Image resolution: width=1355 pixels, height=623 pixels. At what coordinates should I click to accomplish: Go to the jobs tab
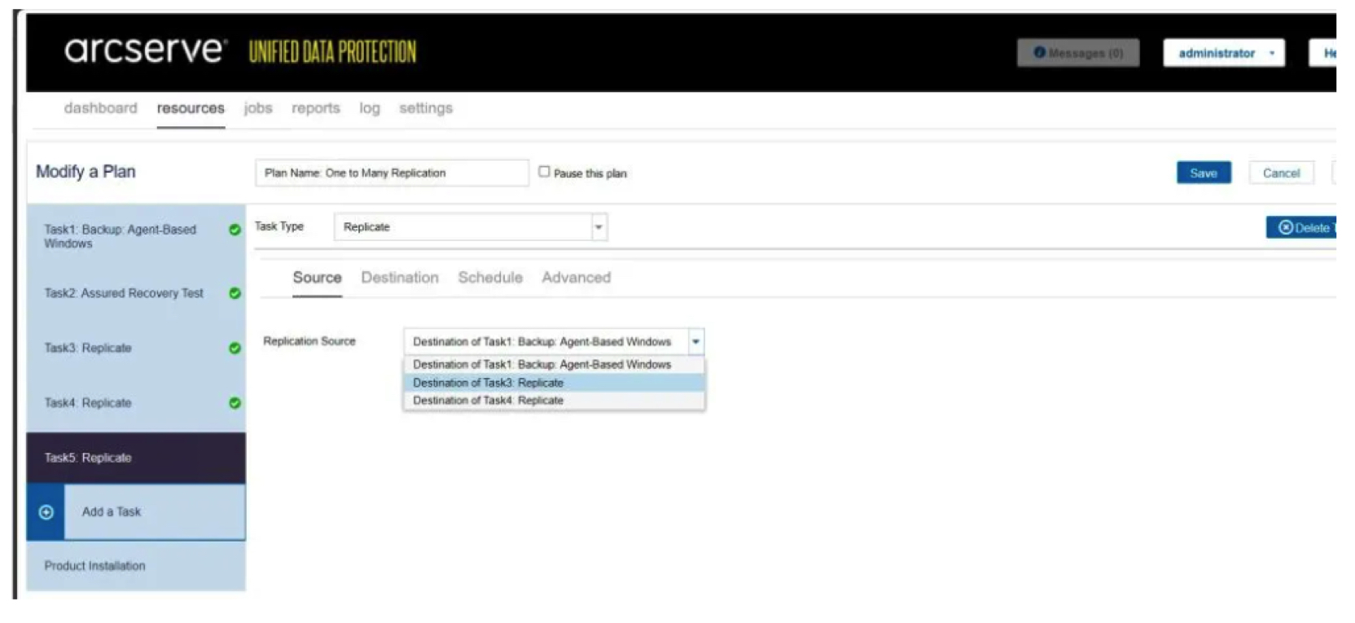coord(258,108)
